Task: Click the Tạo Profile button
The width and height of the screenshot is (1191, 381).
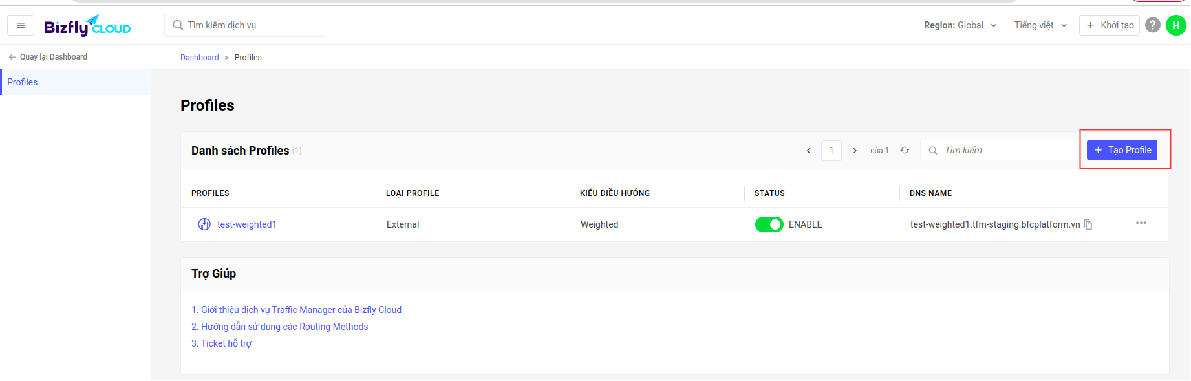Action: click(1122, 150)
